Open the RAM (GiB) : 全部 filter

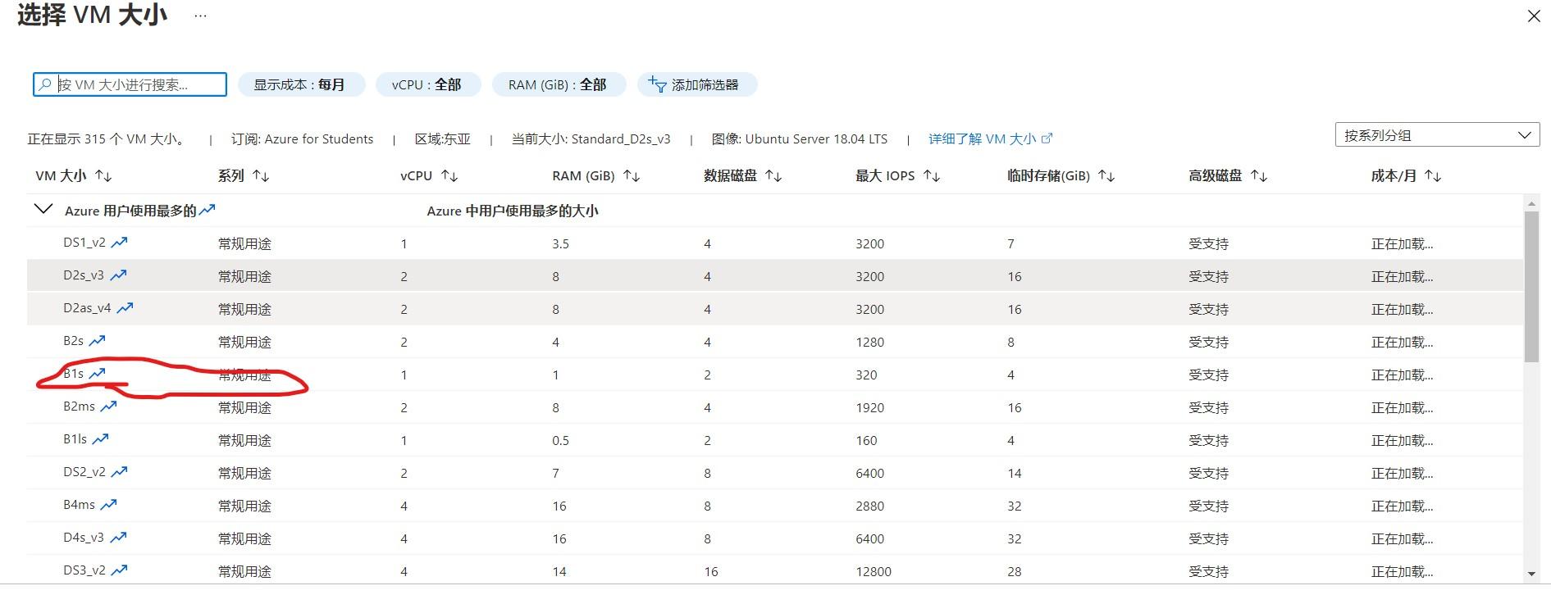pyautogui.click(x=558, y=84)
